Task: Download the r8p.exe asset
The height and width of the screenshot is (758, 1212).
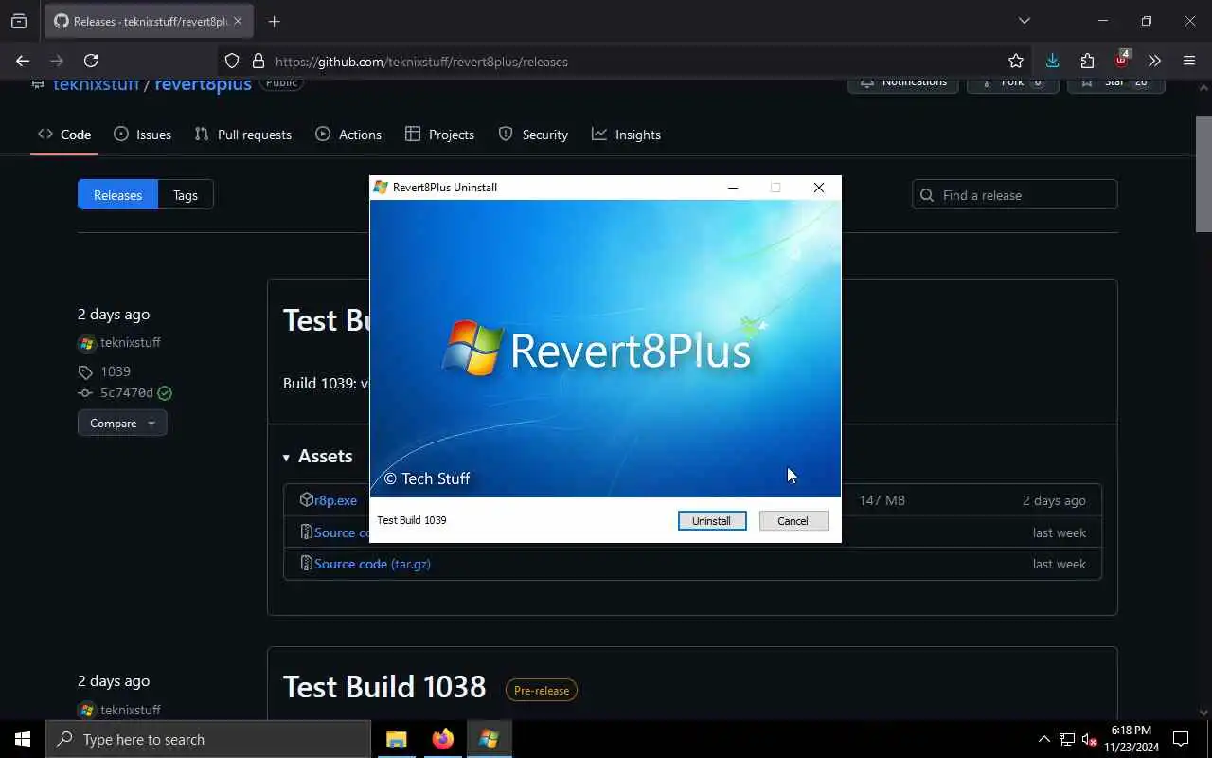Action: pos(335,500)
